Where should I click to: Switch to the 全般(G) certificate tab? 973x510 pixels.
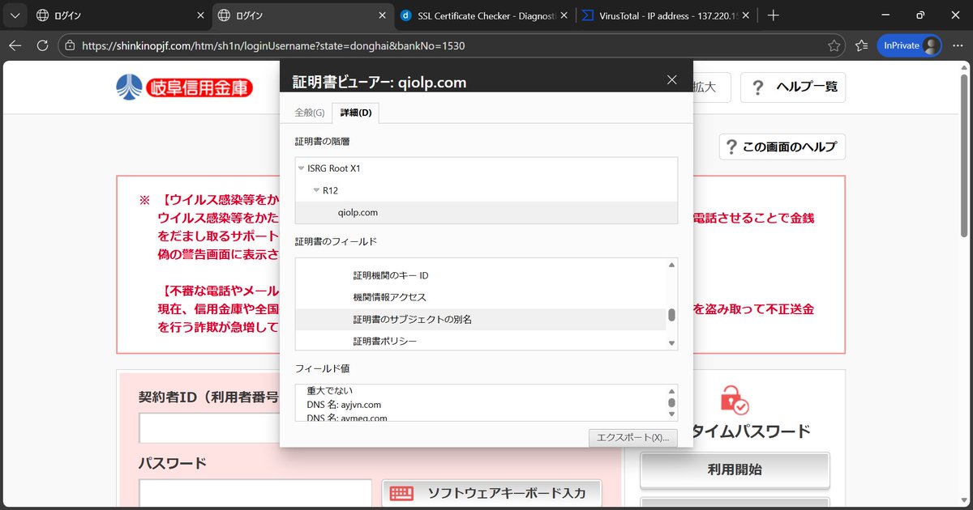308,113
